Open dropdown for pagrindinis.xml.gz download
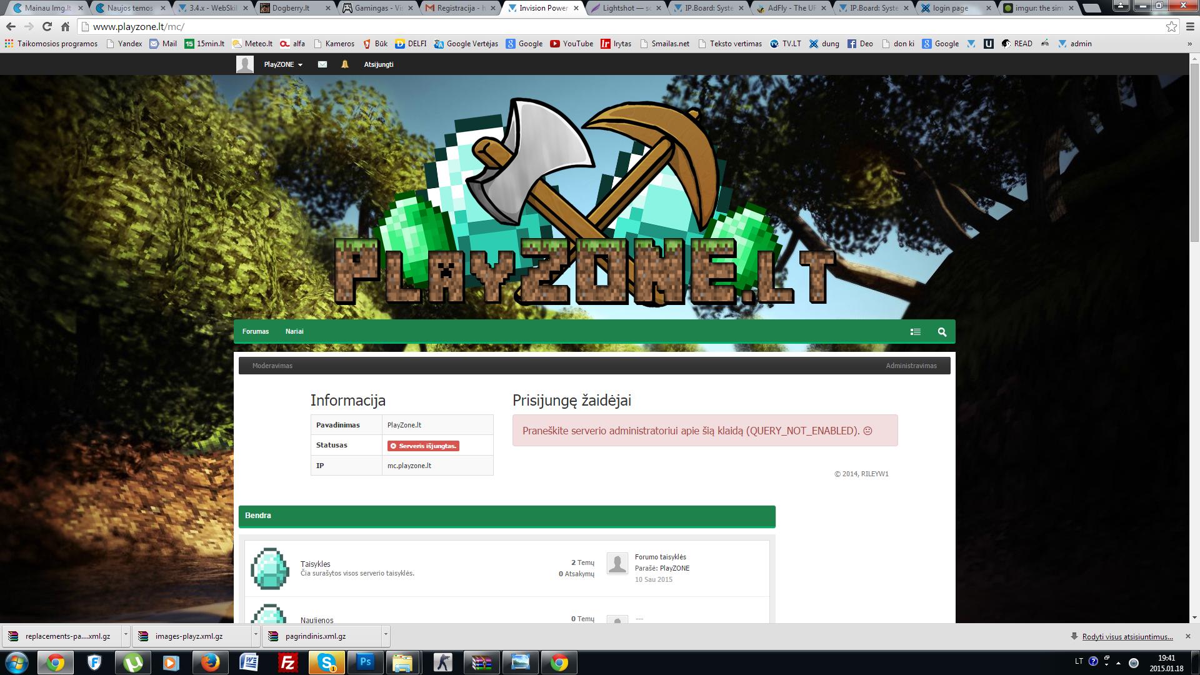 tap(386, 635)
